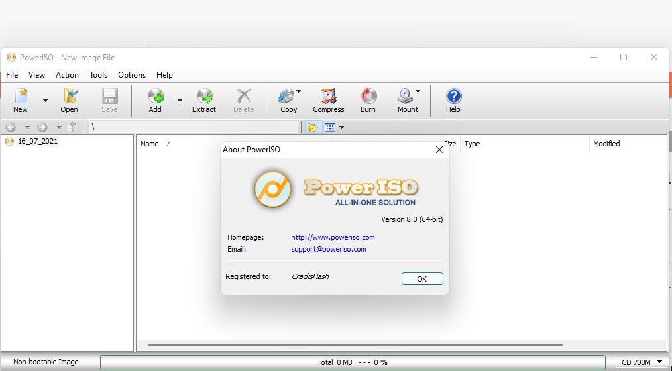
Task: Click the horizontal scrollbar in file list
Action: tap(355, 344)
